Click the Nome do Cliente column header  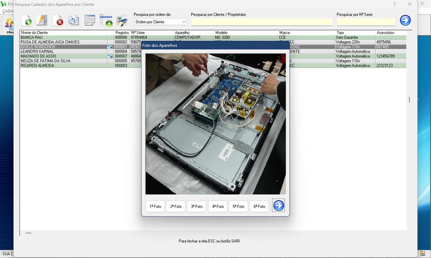[64, 33]
